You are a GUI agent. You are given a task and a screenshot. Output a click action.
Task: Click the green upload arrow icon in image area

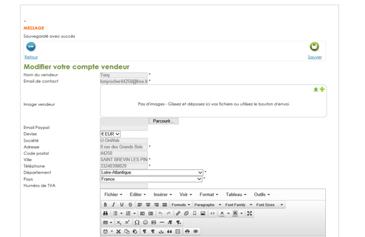(x=316, y=89)
